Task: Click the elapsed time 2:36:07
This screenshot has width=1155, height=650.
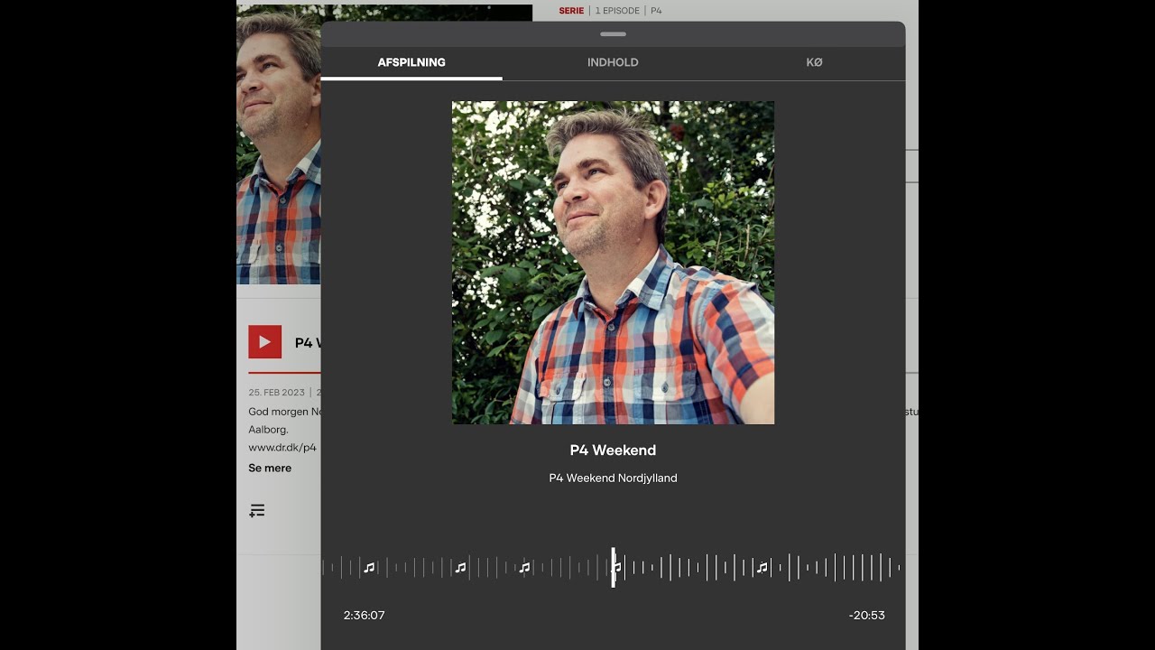Action: tap(365, 615)
